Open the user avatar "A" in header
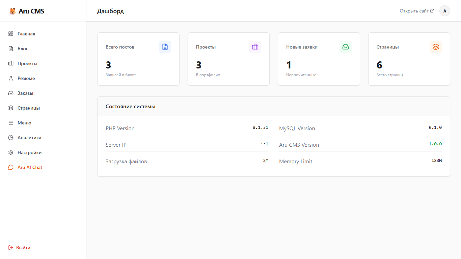This screenshot has height=259, width=461. (x=444, y=11)
